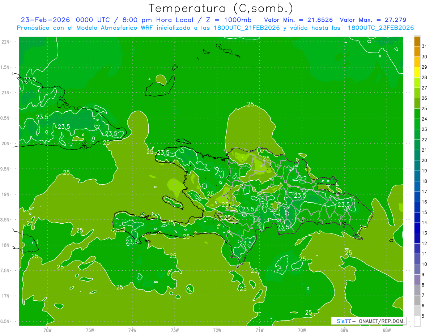The width and height of the screenshot is (434, 335).
Task: Click the "72W" longitude axis label
Action: coord(217,330)
